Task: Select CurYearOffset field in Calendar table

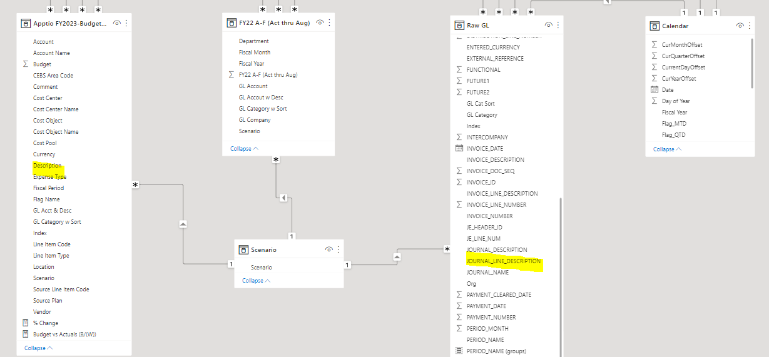Action: (x=678, y=79)
